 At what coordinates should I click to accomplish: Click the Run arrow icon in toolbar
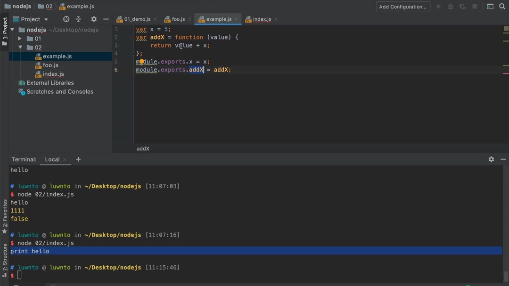[x=439, y=7]
